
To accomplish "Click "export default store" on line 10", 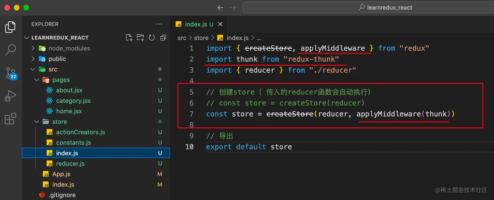I will [249, 147].
